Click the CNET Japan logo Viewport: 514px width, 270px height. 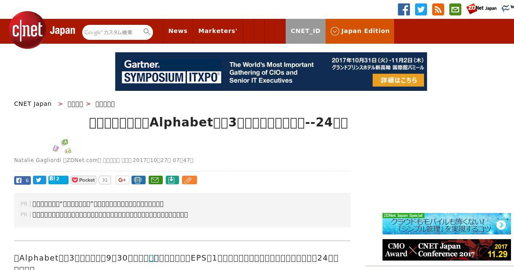click(x=42, y=30)
